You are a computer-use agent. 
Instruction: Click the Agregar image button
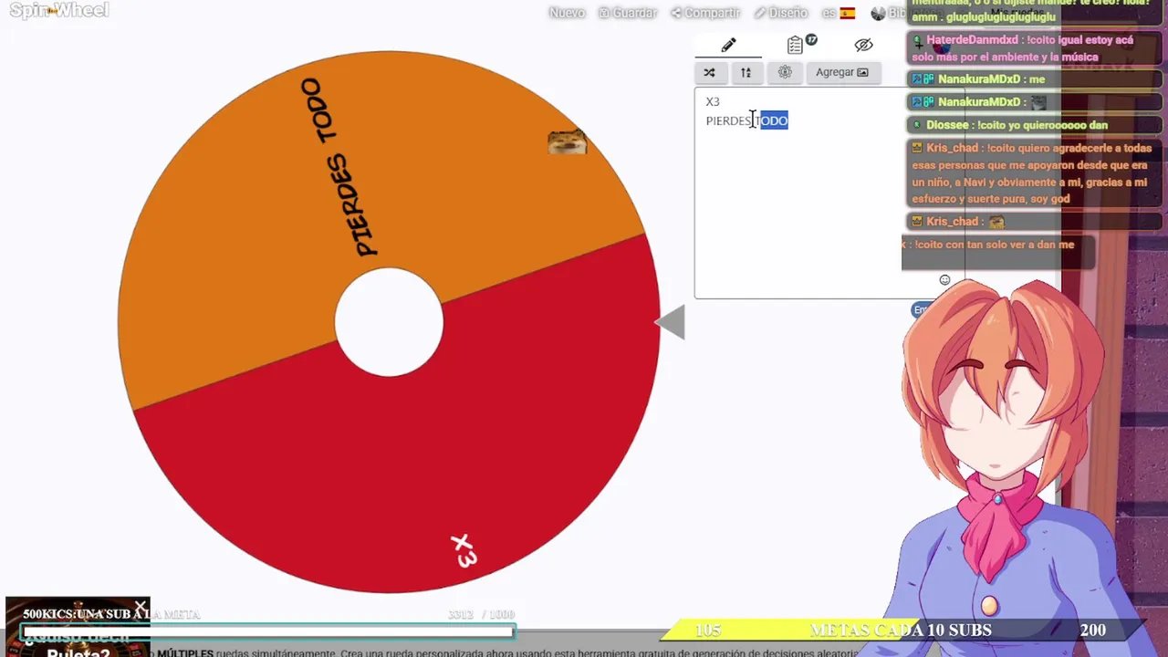point(842,72)
